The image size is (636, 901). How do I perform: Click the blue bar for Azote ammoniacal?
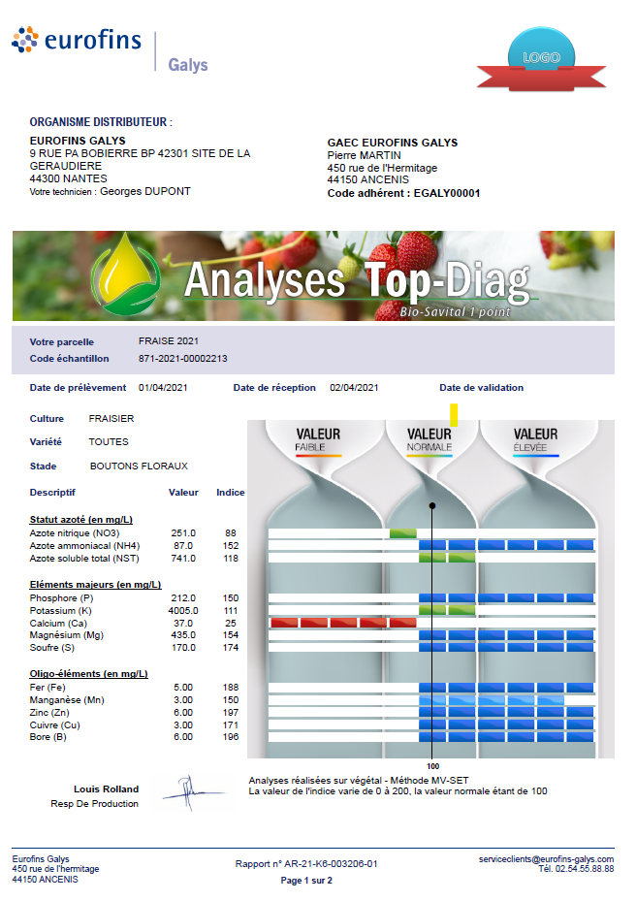[x=506, y=545]
